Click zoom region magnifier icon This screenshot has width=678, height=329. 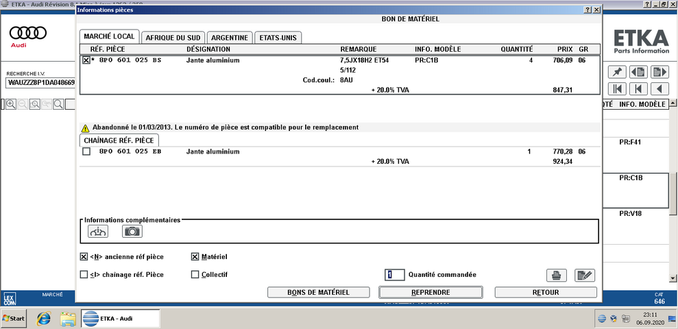pyautogui.click(x=34, y=104)
